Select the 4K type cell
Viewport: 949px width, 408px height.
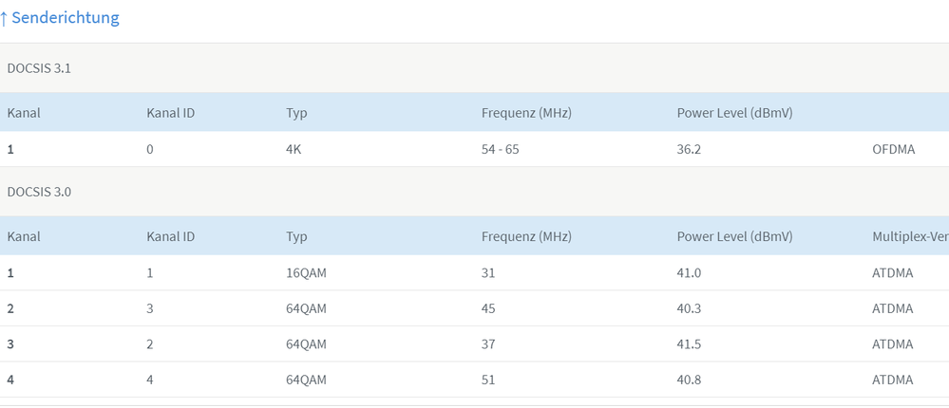[294, 149]
